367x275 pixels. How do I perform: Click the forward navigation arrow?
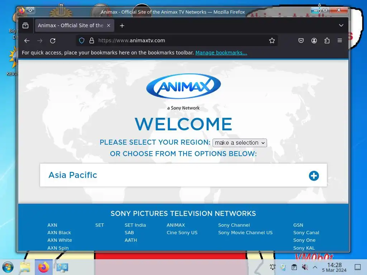(x=40, y=41)
